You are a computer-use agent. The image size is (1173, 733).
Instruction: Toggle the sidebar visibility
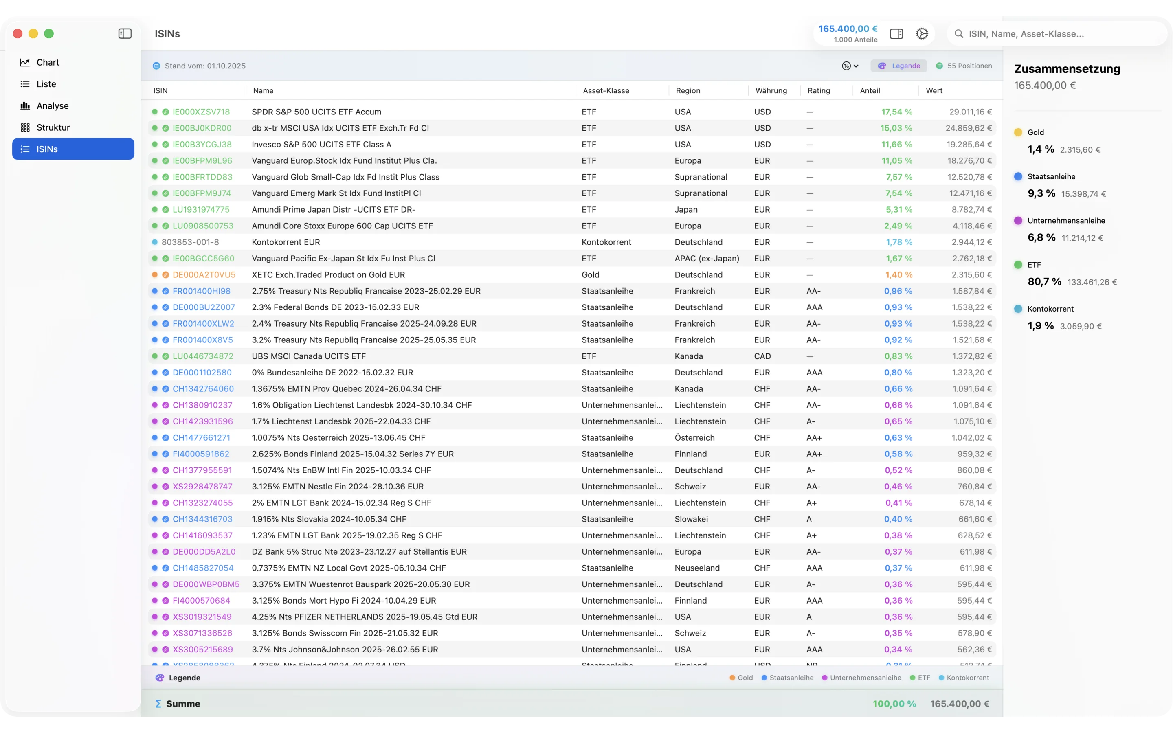point(125,33)
